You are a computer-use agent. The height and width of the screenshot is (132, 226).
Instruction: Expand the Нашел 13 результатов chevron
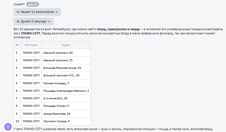(x=57, y=12)
